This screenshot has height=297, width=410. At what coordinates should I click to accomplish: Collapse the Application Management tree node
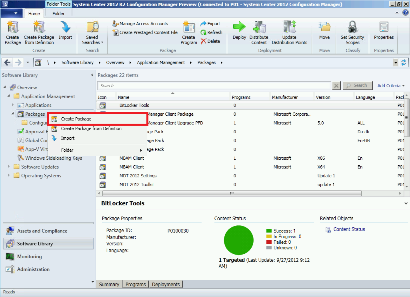[x=9, y=96]
